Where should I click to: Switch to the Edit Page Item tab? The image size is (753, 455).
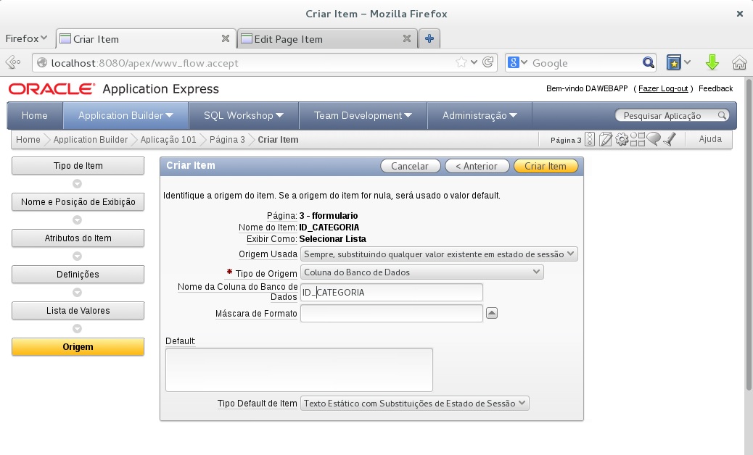pos(326,39)
